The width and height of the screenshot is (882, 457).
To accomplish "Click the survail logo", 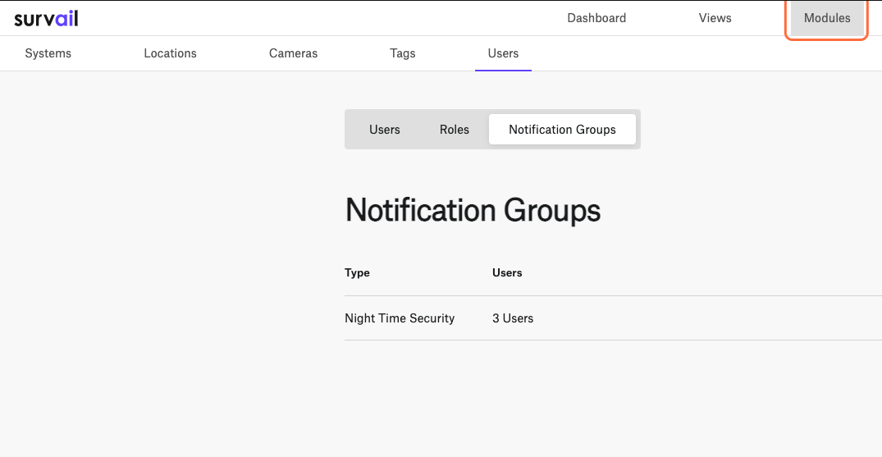I will (x=46, y=18).
